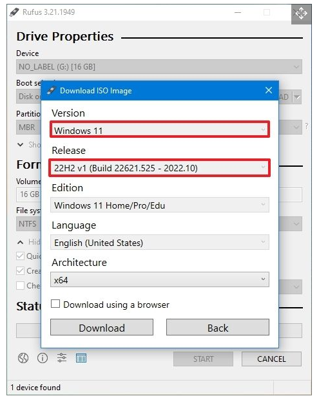This screenshot has width=319, height=405.
Task: Click the target system help question mark
Action: (x=307, y=126)
